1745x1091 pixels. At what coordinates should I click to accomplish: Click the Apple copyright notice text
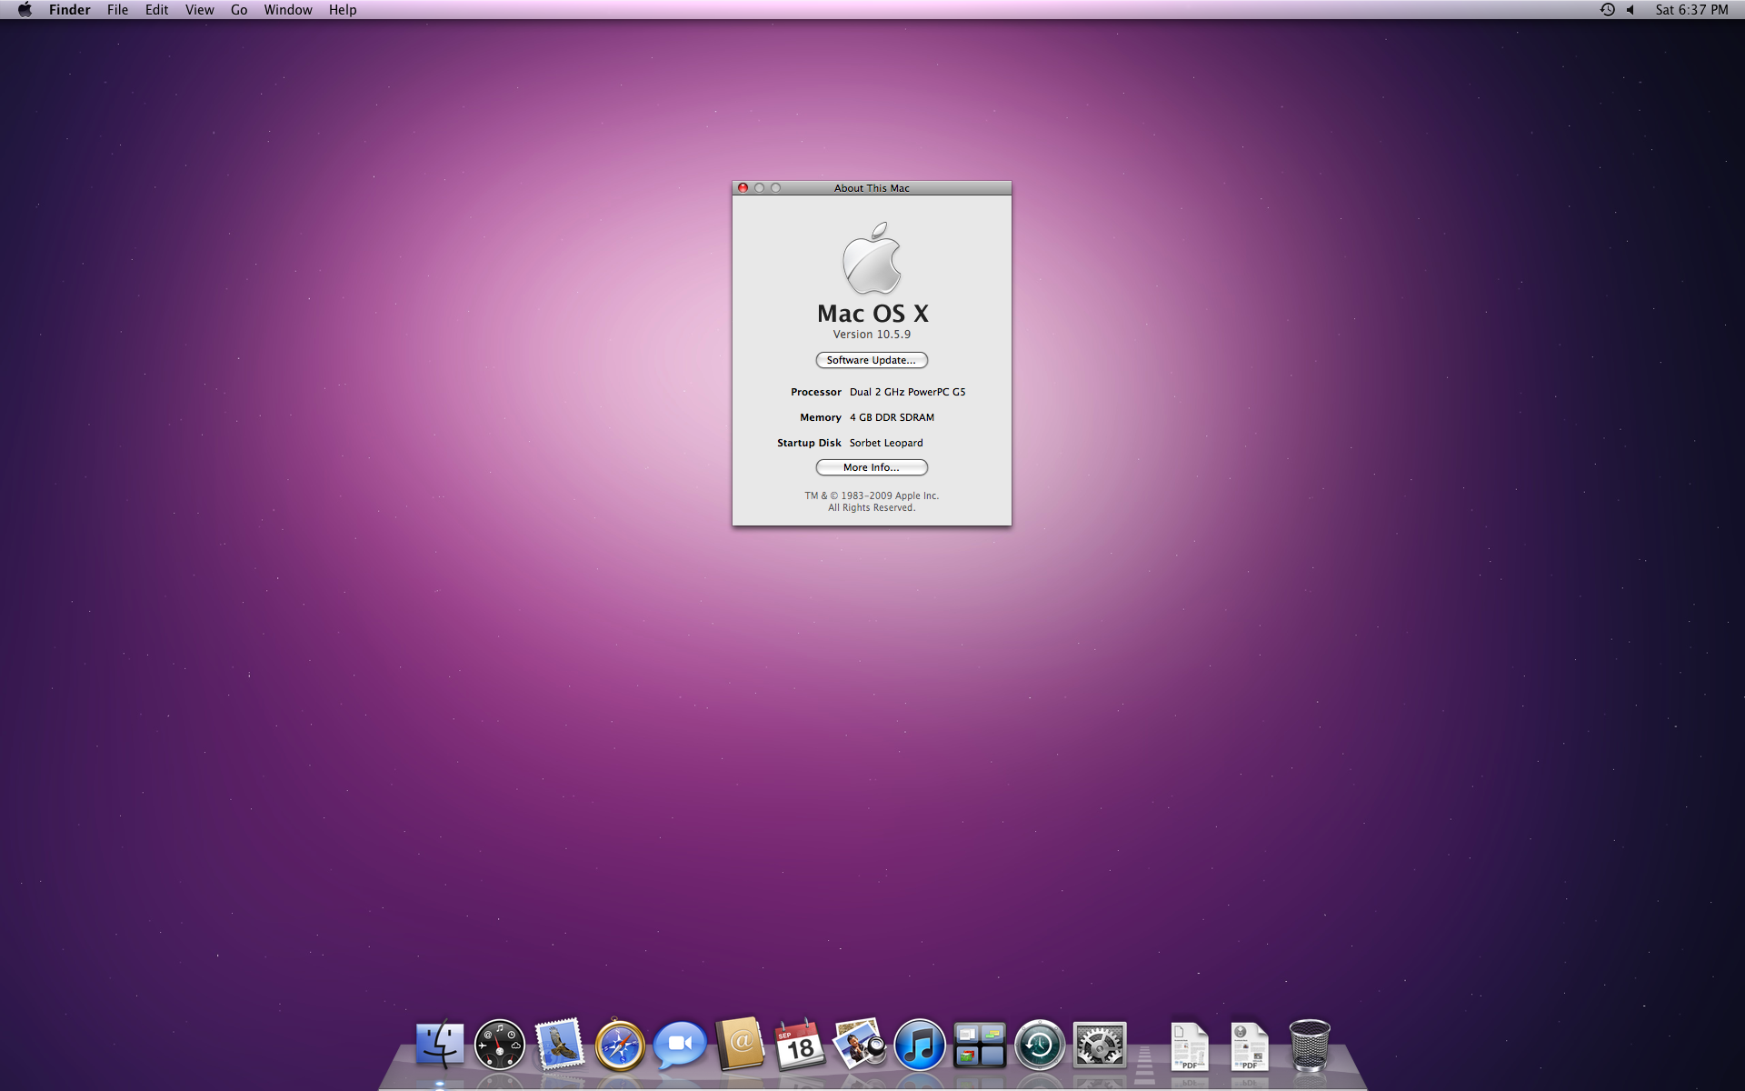872,502
